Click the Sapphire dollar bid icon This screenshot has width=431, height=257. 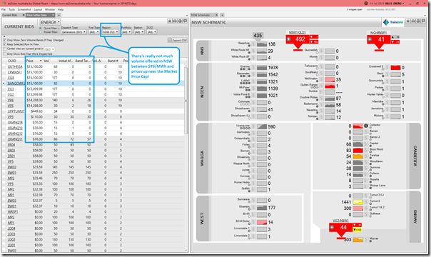(x=253, y=44)
